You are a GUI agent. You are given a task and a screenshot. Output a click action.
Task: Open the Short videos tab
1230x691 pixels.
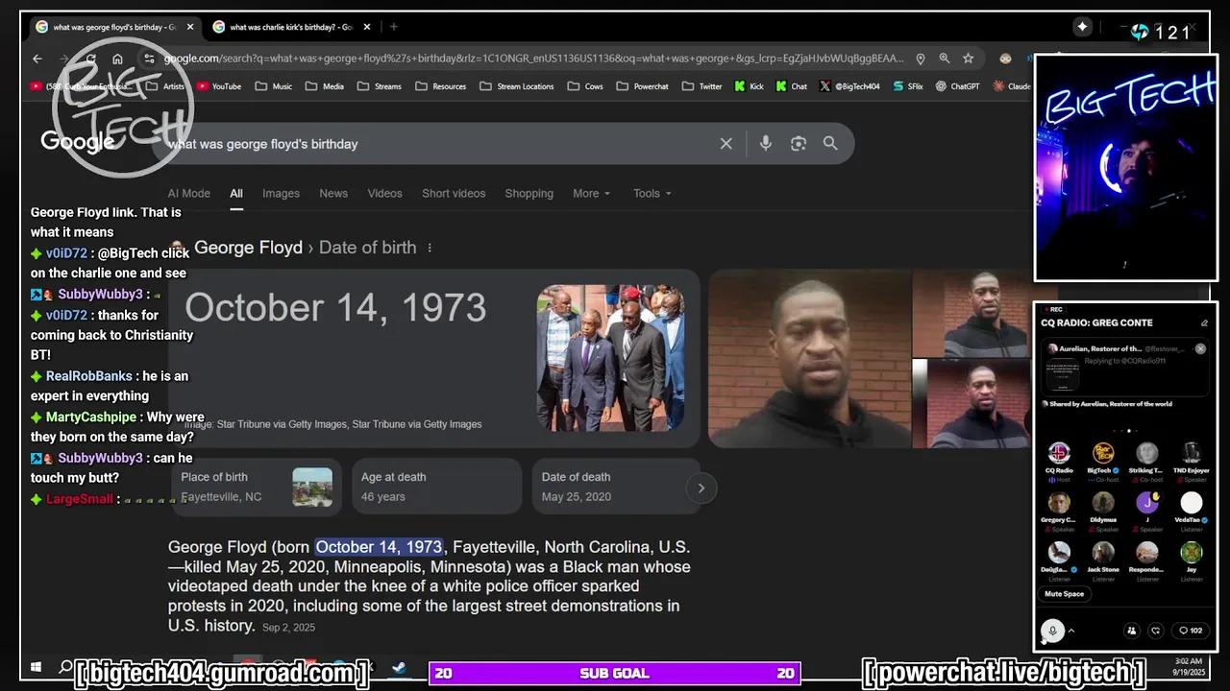(x=454, y=194)
